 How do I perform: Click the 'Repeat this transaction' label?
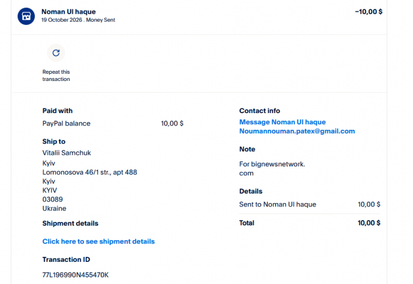[x=56, y=75]
